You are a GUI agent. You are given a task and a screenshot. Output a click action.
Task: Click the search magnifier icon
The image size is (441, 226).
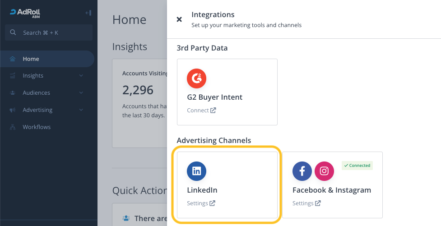14,32
